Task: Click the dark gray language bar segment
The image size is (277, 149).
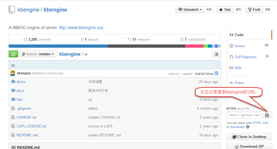Action: tap(147, 46)
